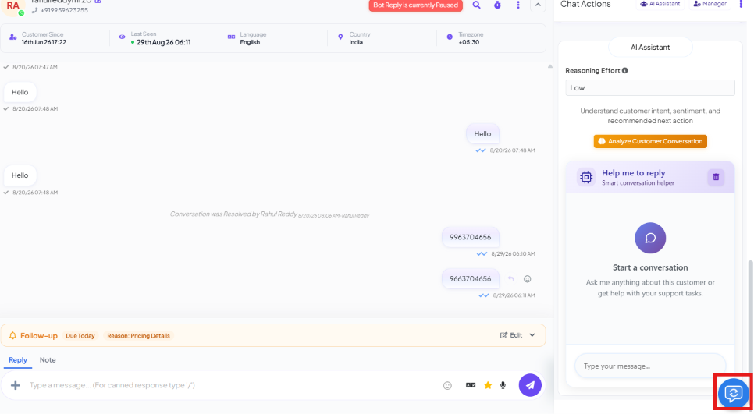Click the reply arrow beside 9663704656 message
754x414 pixels.
coord(511,278)
